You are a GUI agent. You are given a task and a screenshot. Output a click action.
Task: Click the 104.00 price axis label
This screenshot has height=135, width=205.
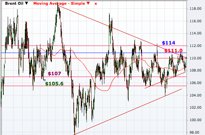[196, 95]
